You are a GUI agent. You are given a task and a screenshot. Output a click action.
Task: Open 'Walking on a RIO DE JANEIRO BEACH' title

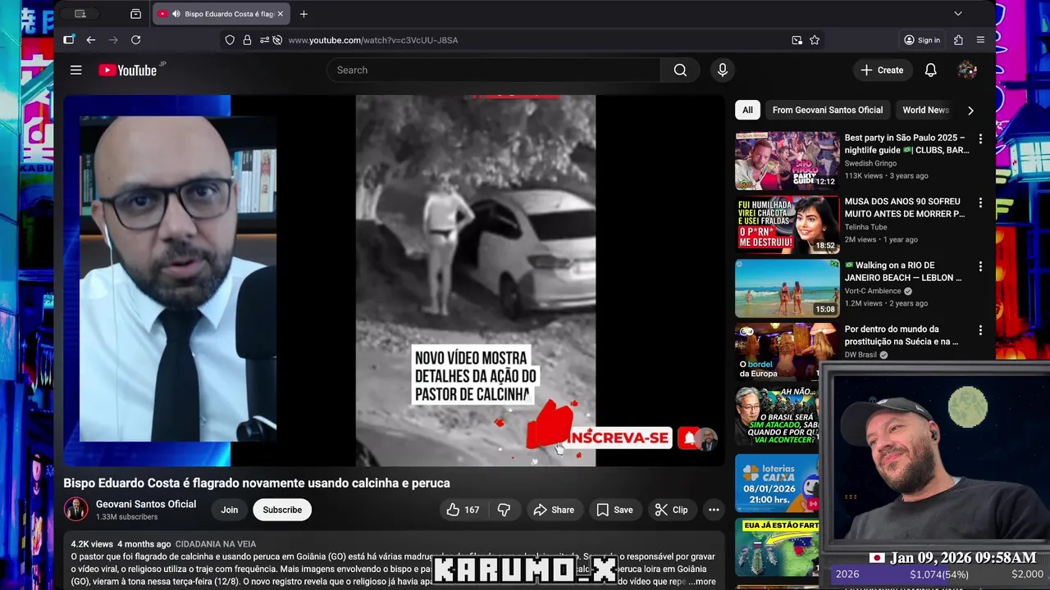903,271
